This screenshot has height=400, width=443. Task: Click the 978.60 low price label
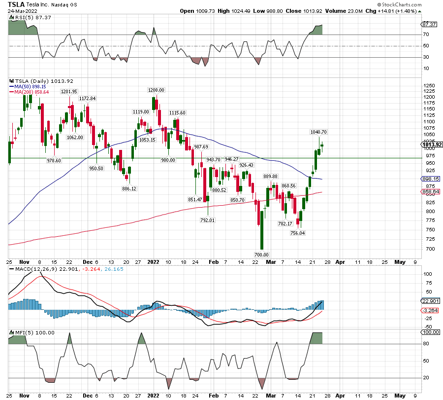[54, 160]
